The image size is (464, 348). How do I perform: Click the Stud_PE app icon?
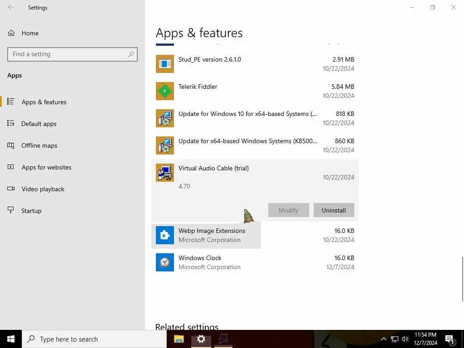pyautogui.click(x=165, y=63)
